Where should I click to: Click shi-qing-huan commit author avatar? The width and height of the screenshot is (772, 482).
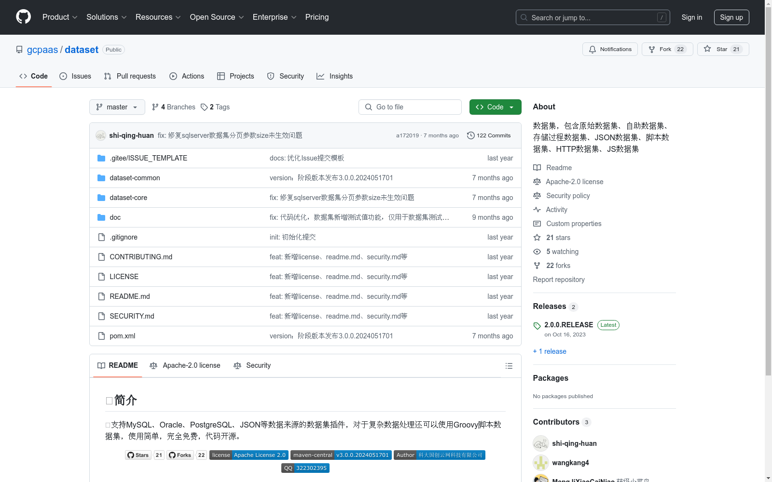pos(101,135)
